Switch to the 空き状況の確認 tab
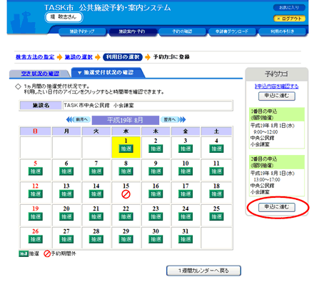Screen dimensions: 314x282 [x=40, y=74]
